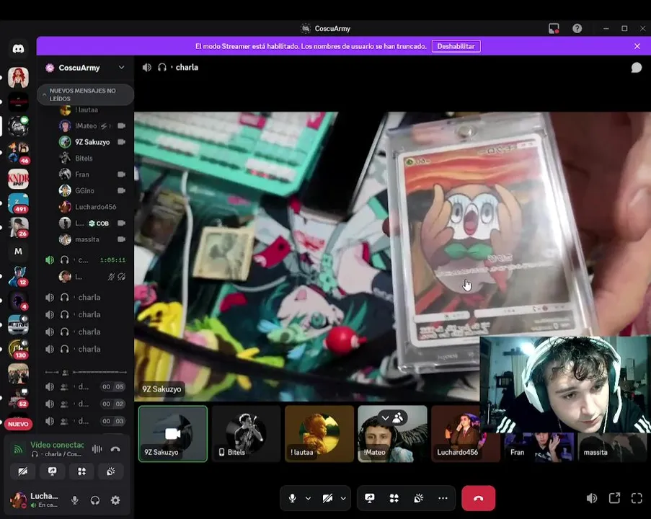
Task: Open user settings gear icon
Action: click(115, 500)
